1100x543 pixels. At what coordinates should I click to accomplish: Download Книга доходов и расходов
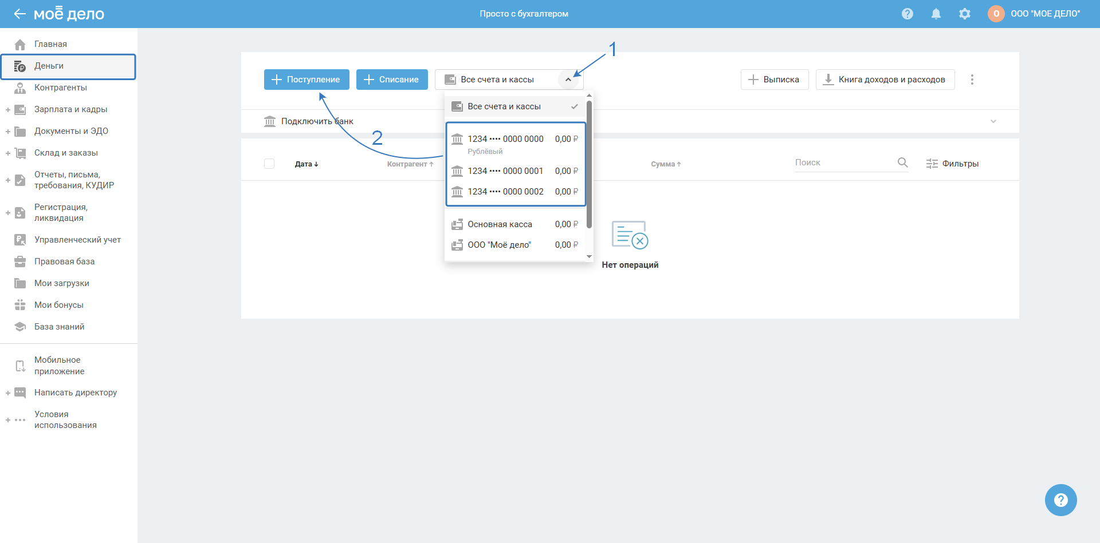click(885, 80)
